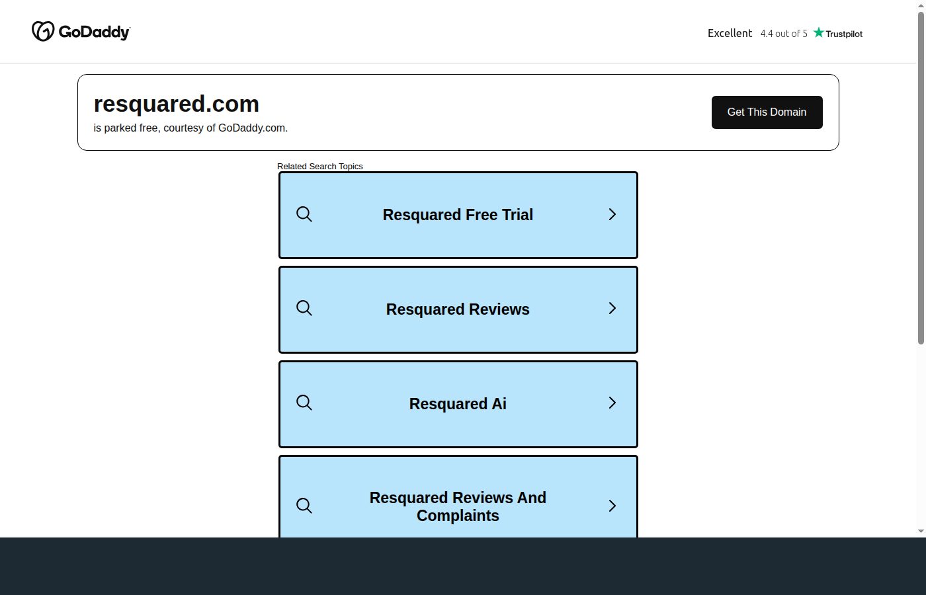
Task: Click search icon beside Resquared Free Trial
Action: [x=304, y=214]
